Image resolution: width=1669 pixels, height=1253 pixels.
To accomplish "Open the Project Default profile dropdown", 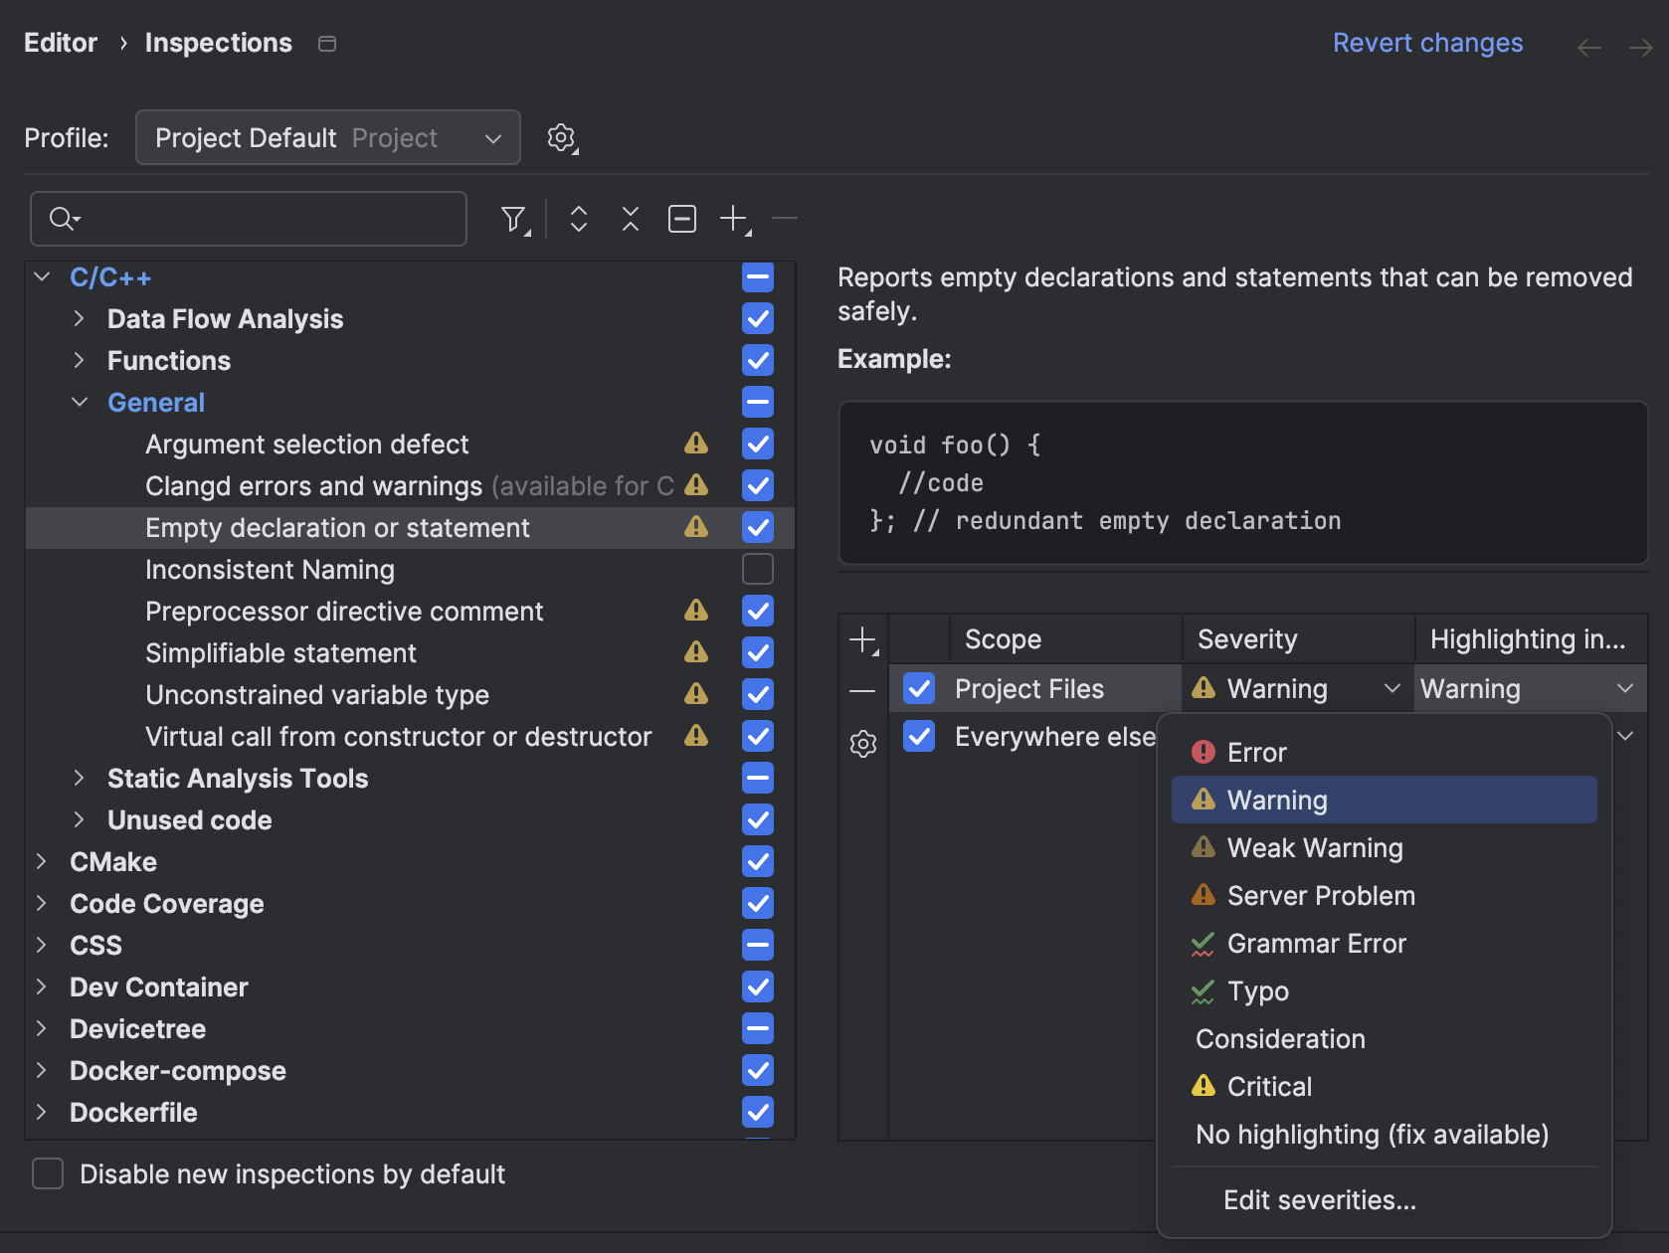I will click(x=327, y=137).
